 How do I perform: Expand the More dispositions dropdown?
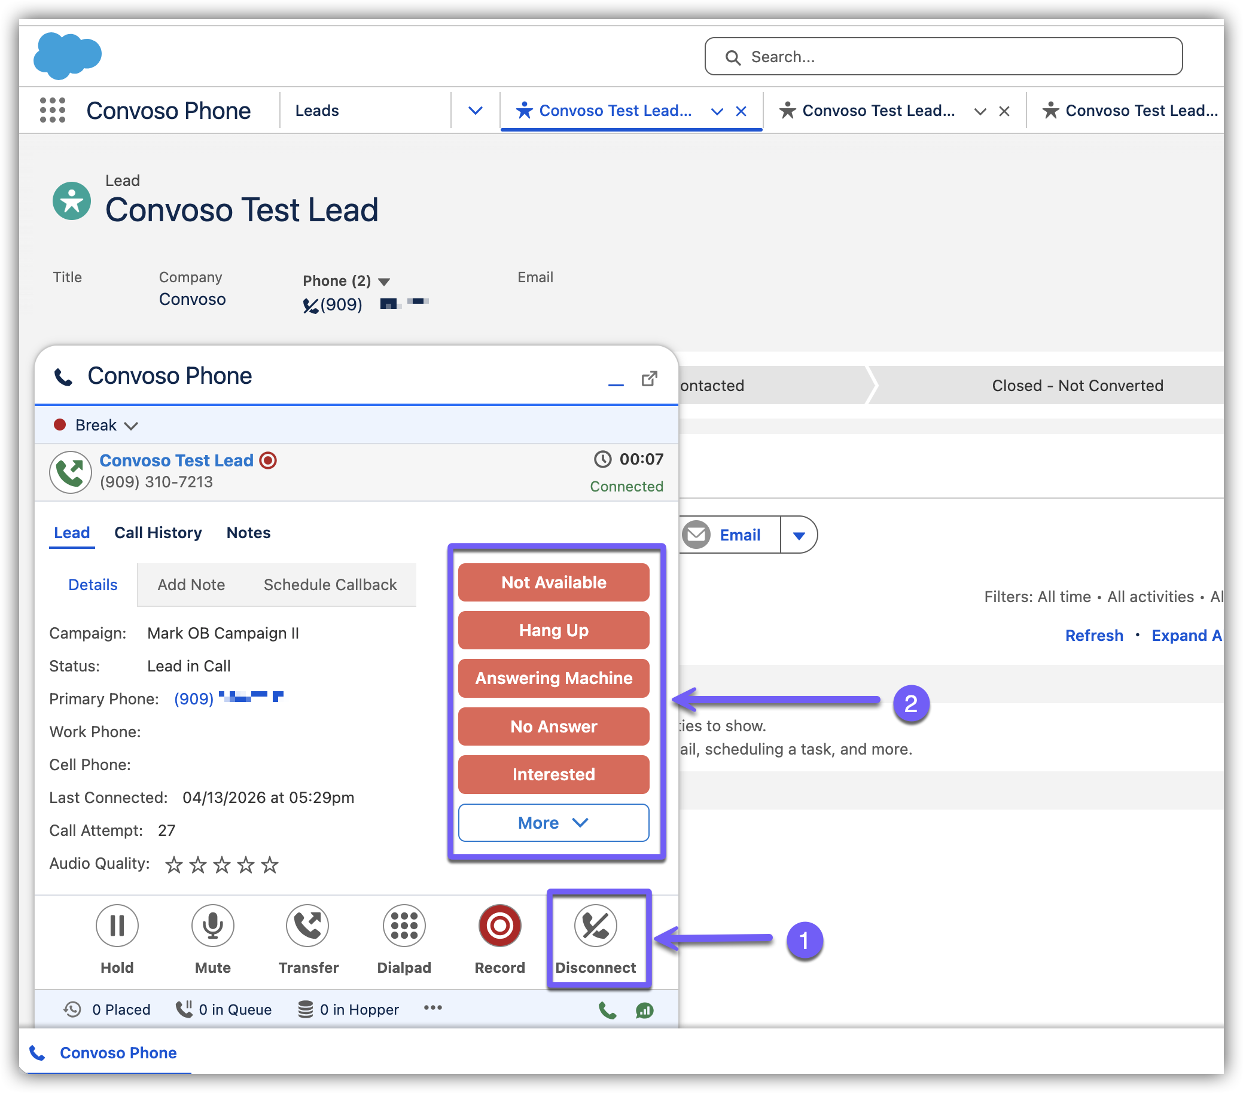[x=553, y=823]
